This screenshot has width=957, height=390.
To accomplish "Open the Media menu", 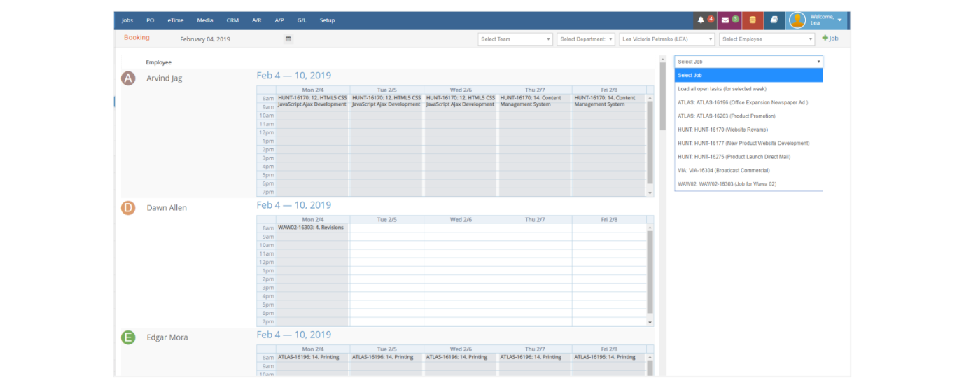I will (205, 20).
